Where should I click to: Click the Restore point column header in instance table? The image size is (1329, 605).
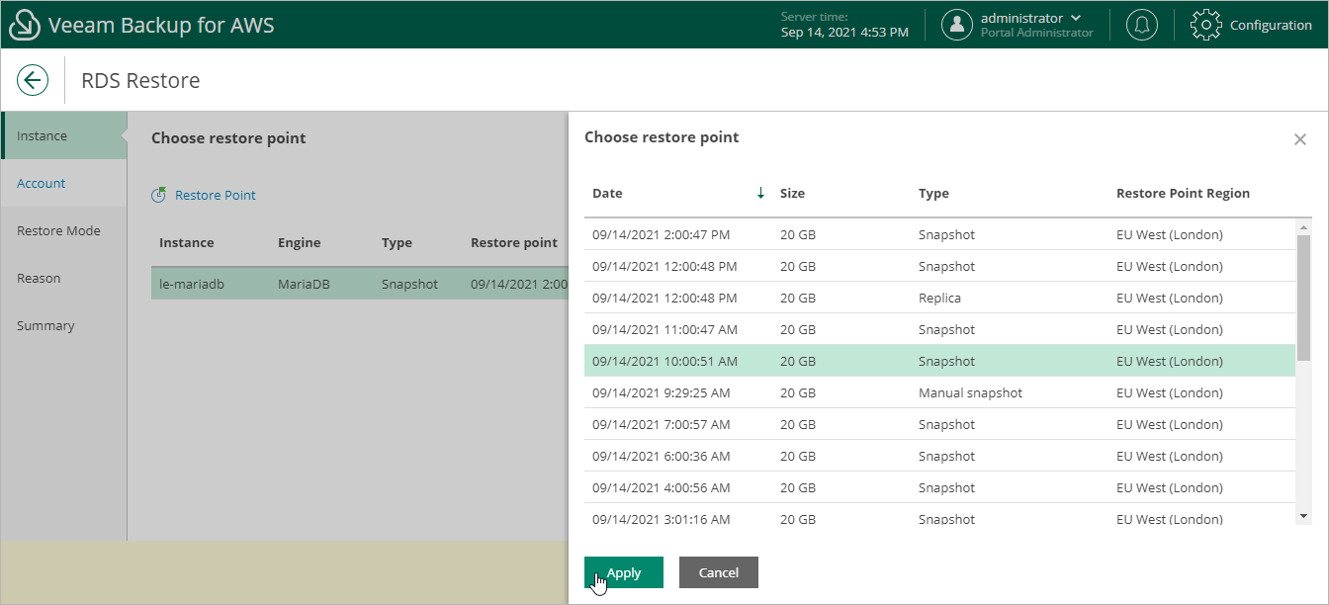pyautogui.click(x=513, y=242)
